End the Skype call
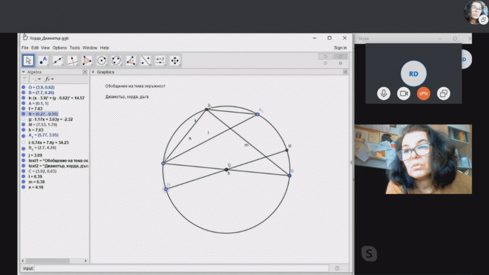Screen dimensions: 489x275 [x=424, y=93]
